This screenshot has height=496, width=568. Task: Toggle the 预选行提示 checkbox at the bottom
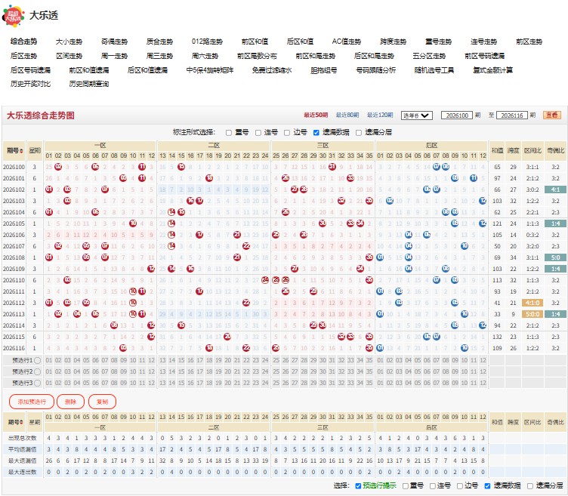click(x=358, y=486)
